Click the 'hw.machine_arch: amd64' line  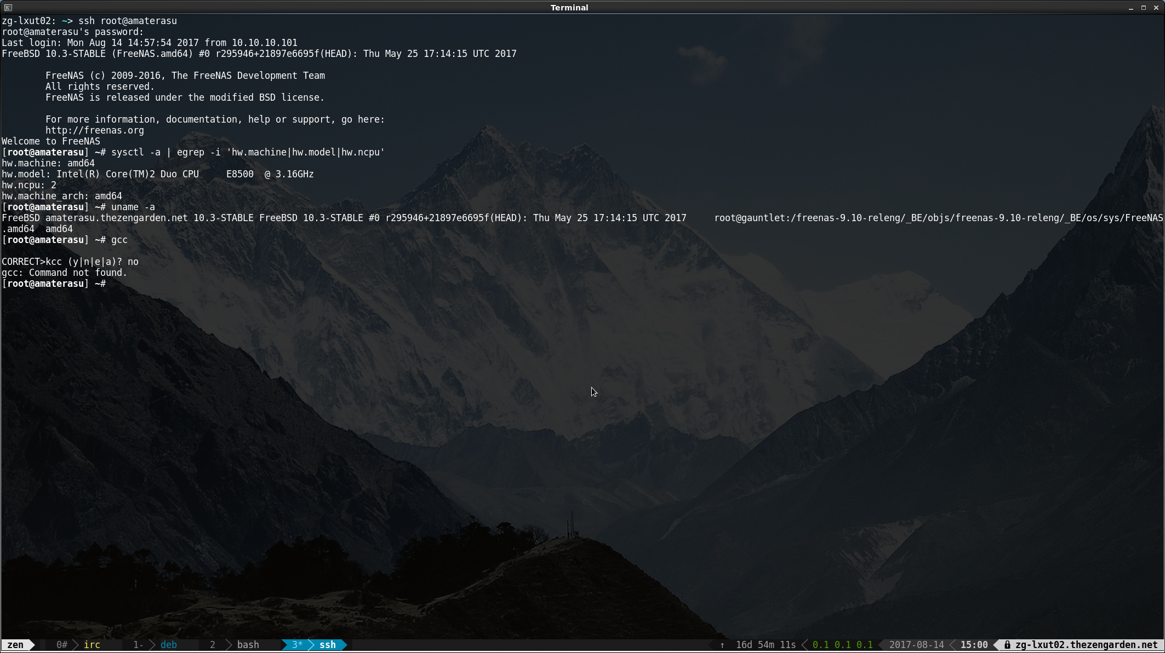click(62, 196)
